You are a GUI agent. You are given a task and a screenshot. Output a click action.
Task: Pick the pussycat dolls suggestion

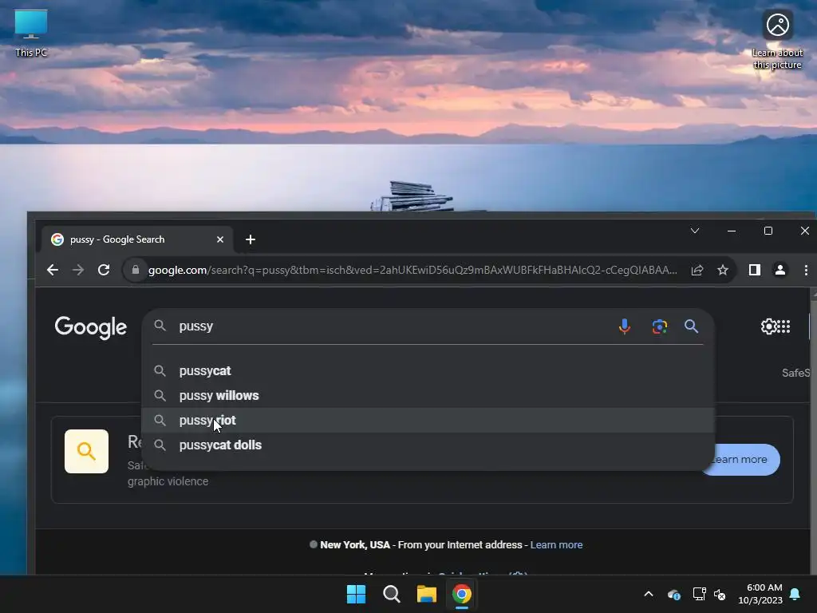pyautogui.click(x=428, y=445)
